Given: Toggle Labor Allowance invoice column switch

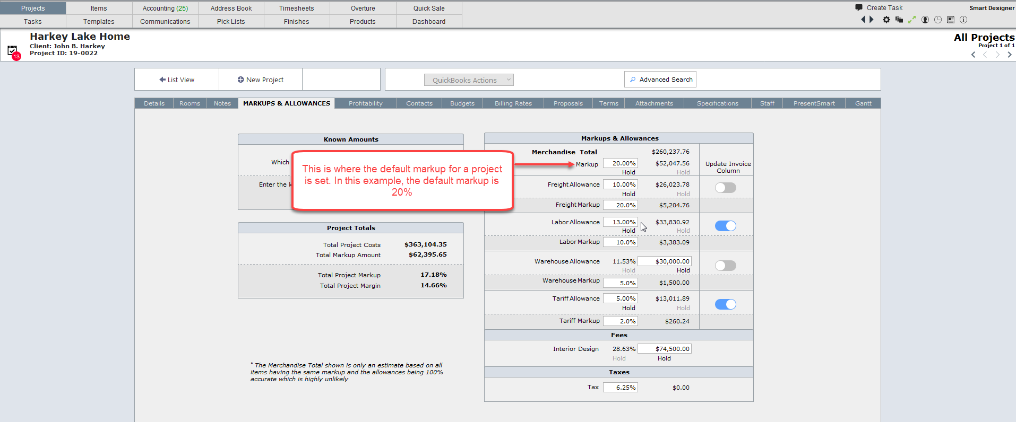Looking at the screenshot, I should pos(726,226).
